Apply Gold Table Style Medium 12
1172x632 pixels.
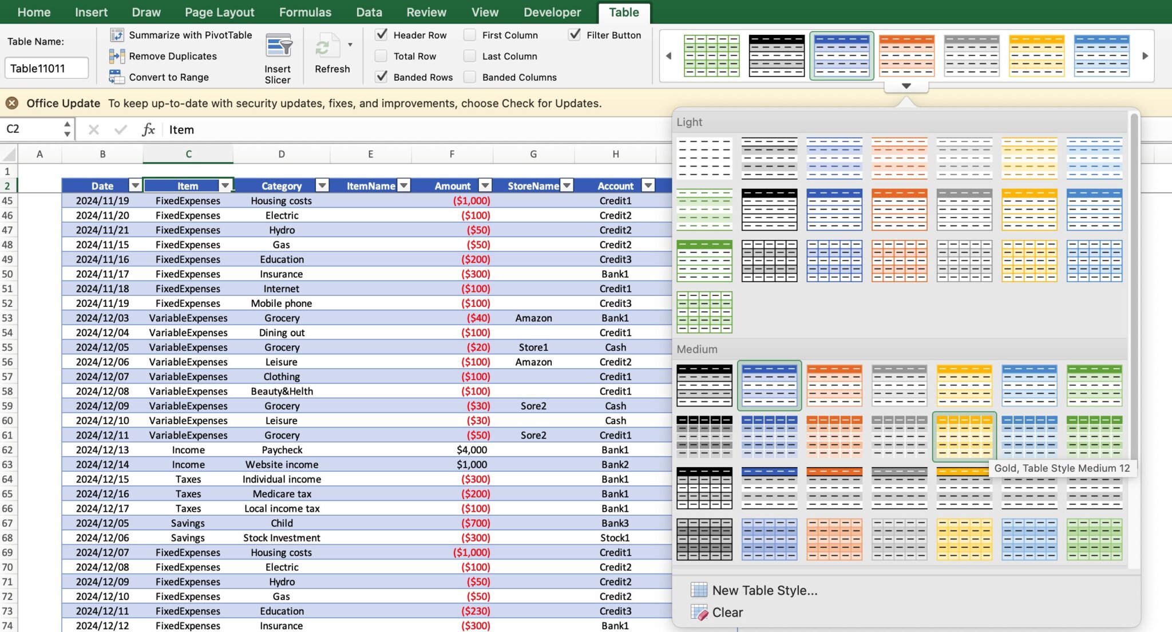(x=964, y=437)
